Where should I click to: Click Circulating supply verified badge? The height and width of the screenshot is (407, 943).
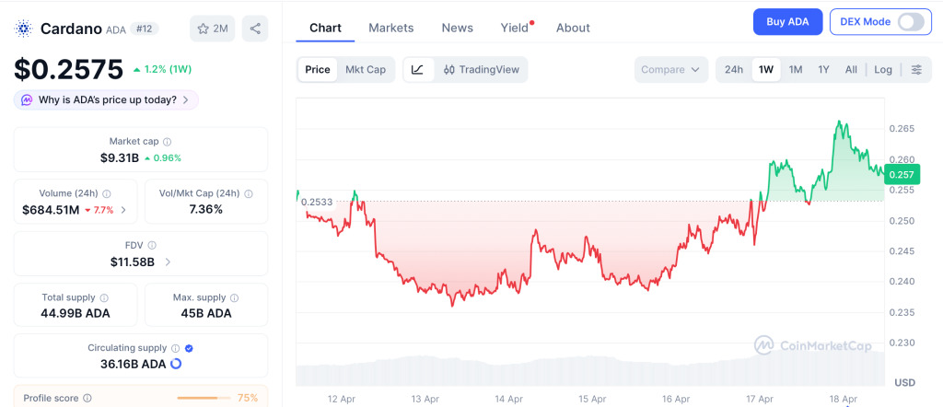[189, 348]
